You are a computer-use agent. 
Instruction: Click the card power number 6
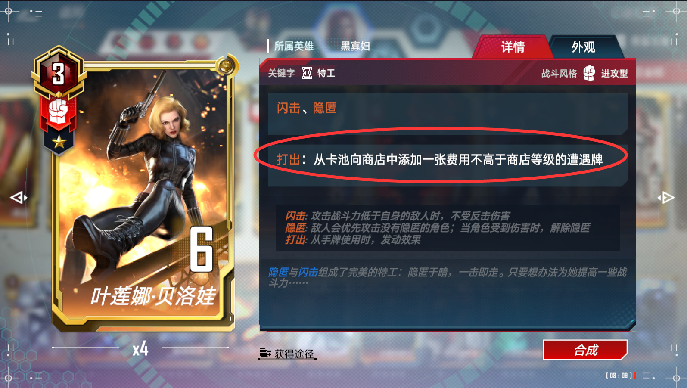tap(201, 249)
